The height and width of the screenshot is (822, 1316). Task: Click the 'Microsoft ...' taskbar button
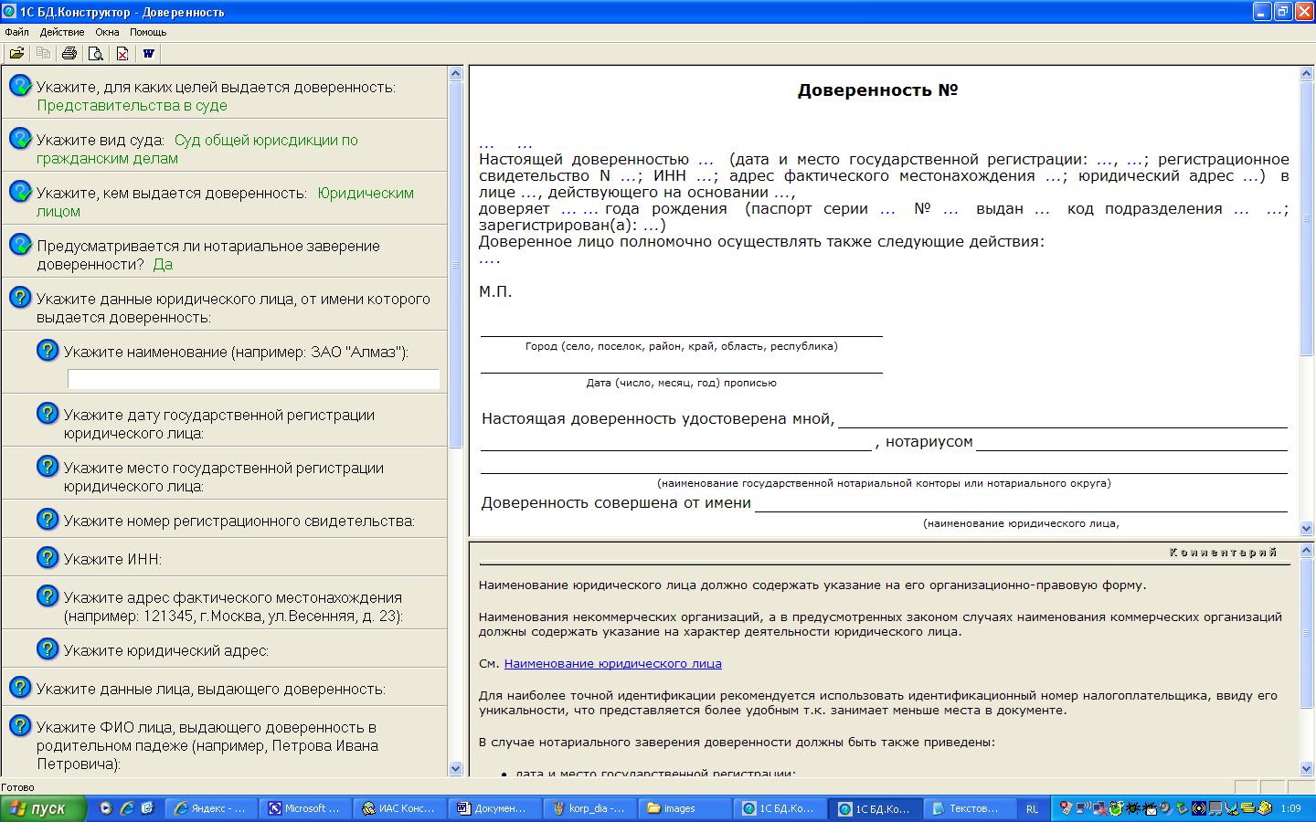point(305,808)
